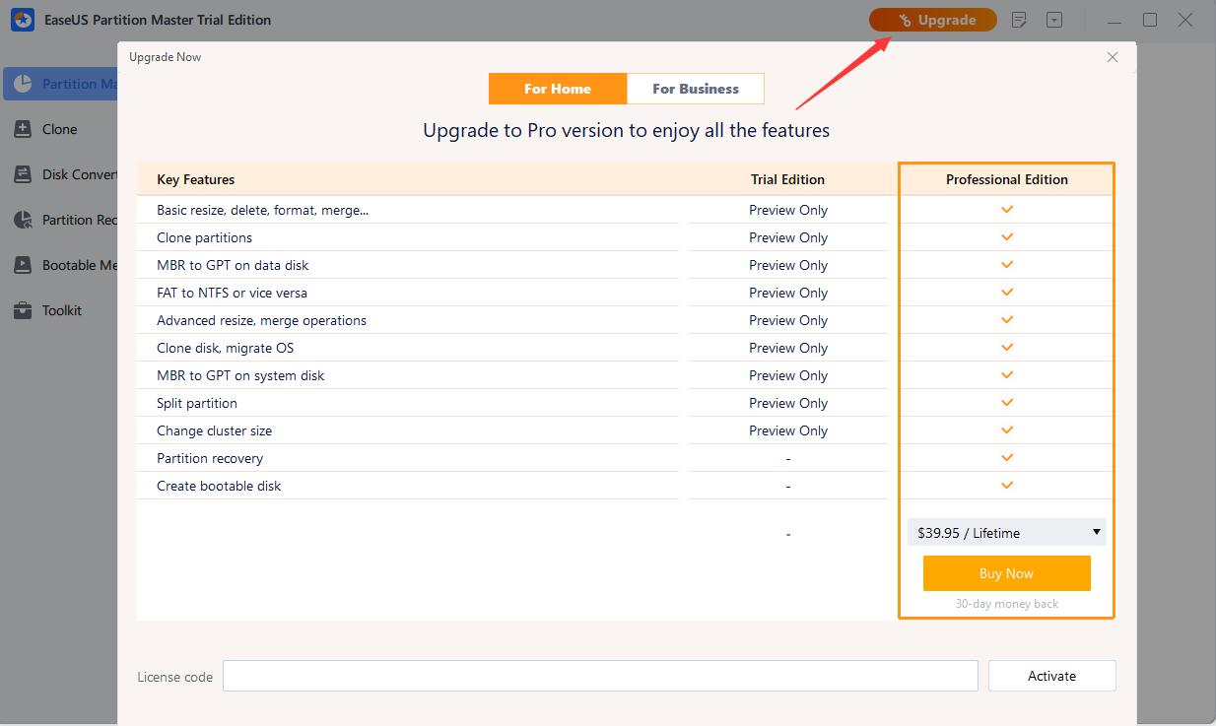This screenshot has height=726, width=1216.
Task: Close the Upgrade Now dialog
Action: [x=1113, y=57]
